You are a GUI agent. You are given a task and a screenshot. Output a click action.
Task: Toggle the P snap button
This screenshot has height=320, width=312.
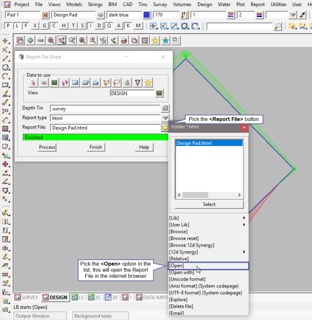(x=8, y=26)
